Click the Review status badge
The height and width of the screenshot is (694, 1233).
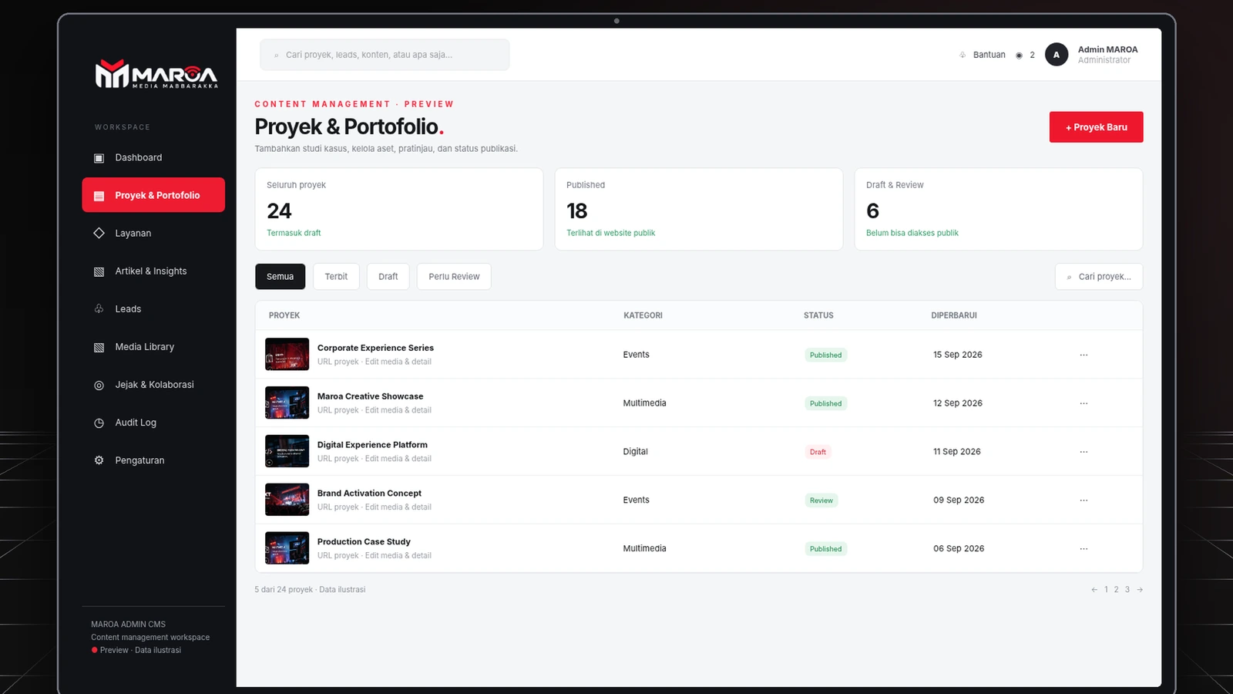(x=821, y=500)
